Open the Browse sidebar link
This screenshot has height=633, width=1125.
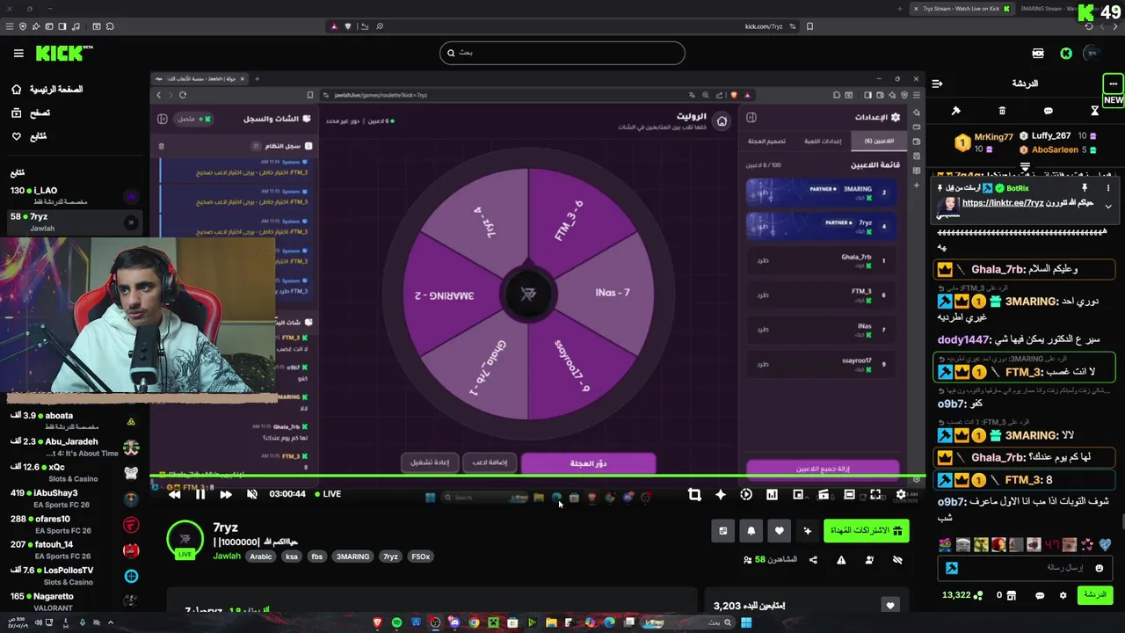[31, 113]
